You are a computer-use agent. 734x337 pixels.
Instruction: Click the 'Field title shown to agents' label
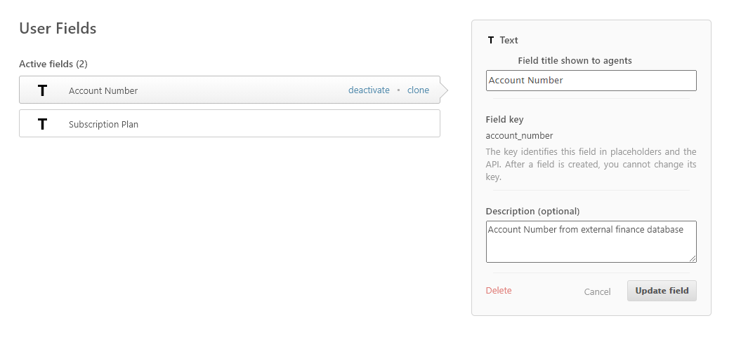(x=575, y=61)
